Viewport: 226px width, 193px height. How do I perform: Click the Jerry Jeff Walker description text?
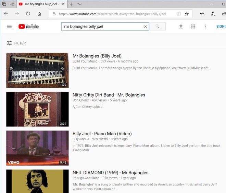point(145,187)
